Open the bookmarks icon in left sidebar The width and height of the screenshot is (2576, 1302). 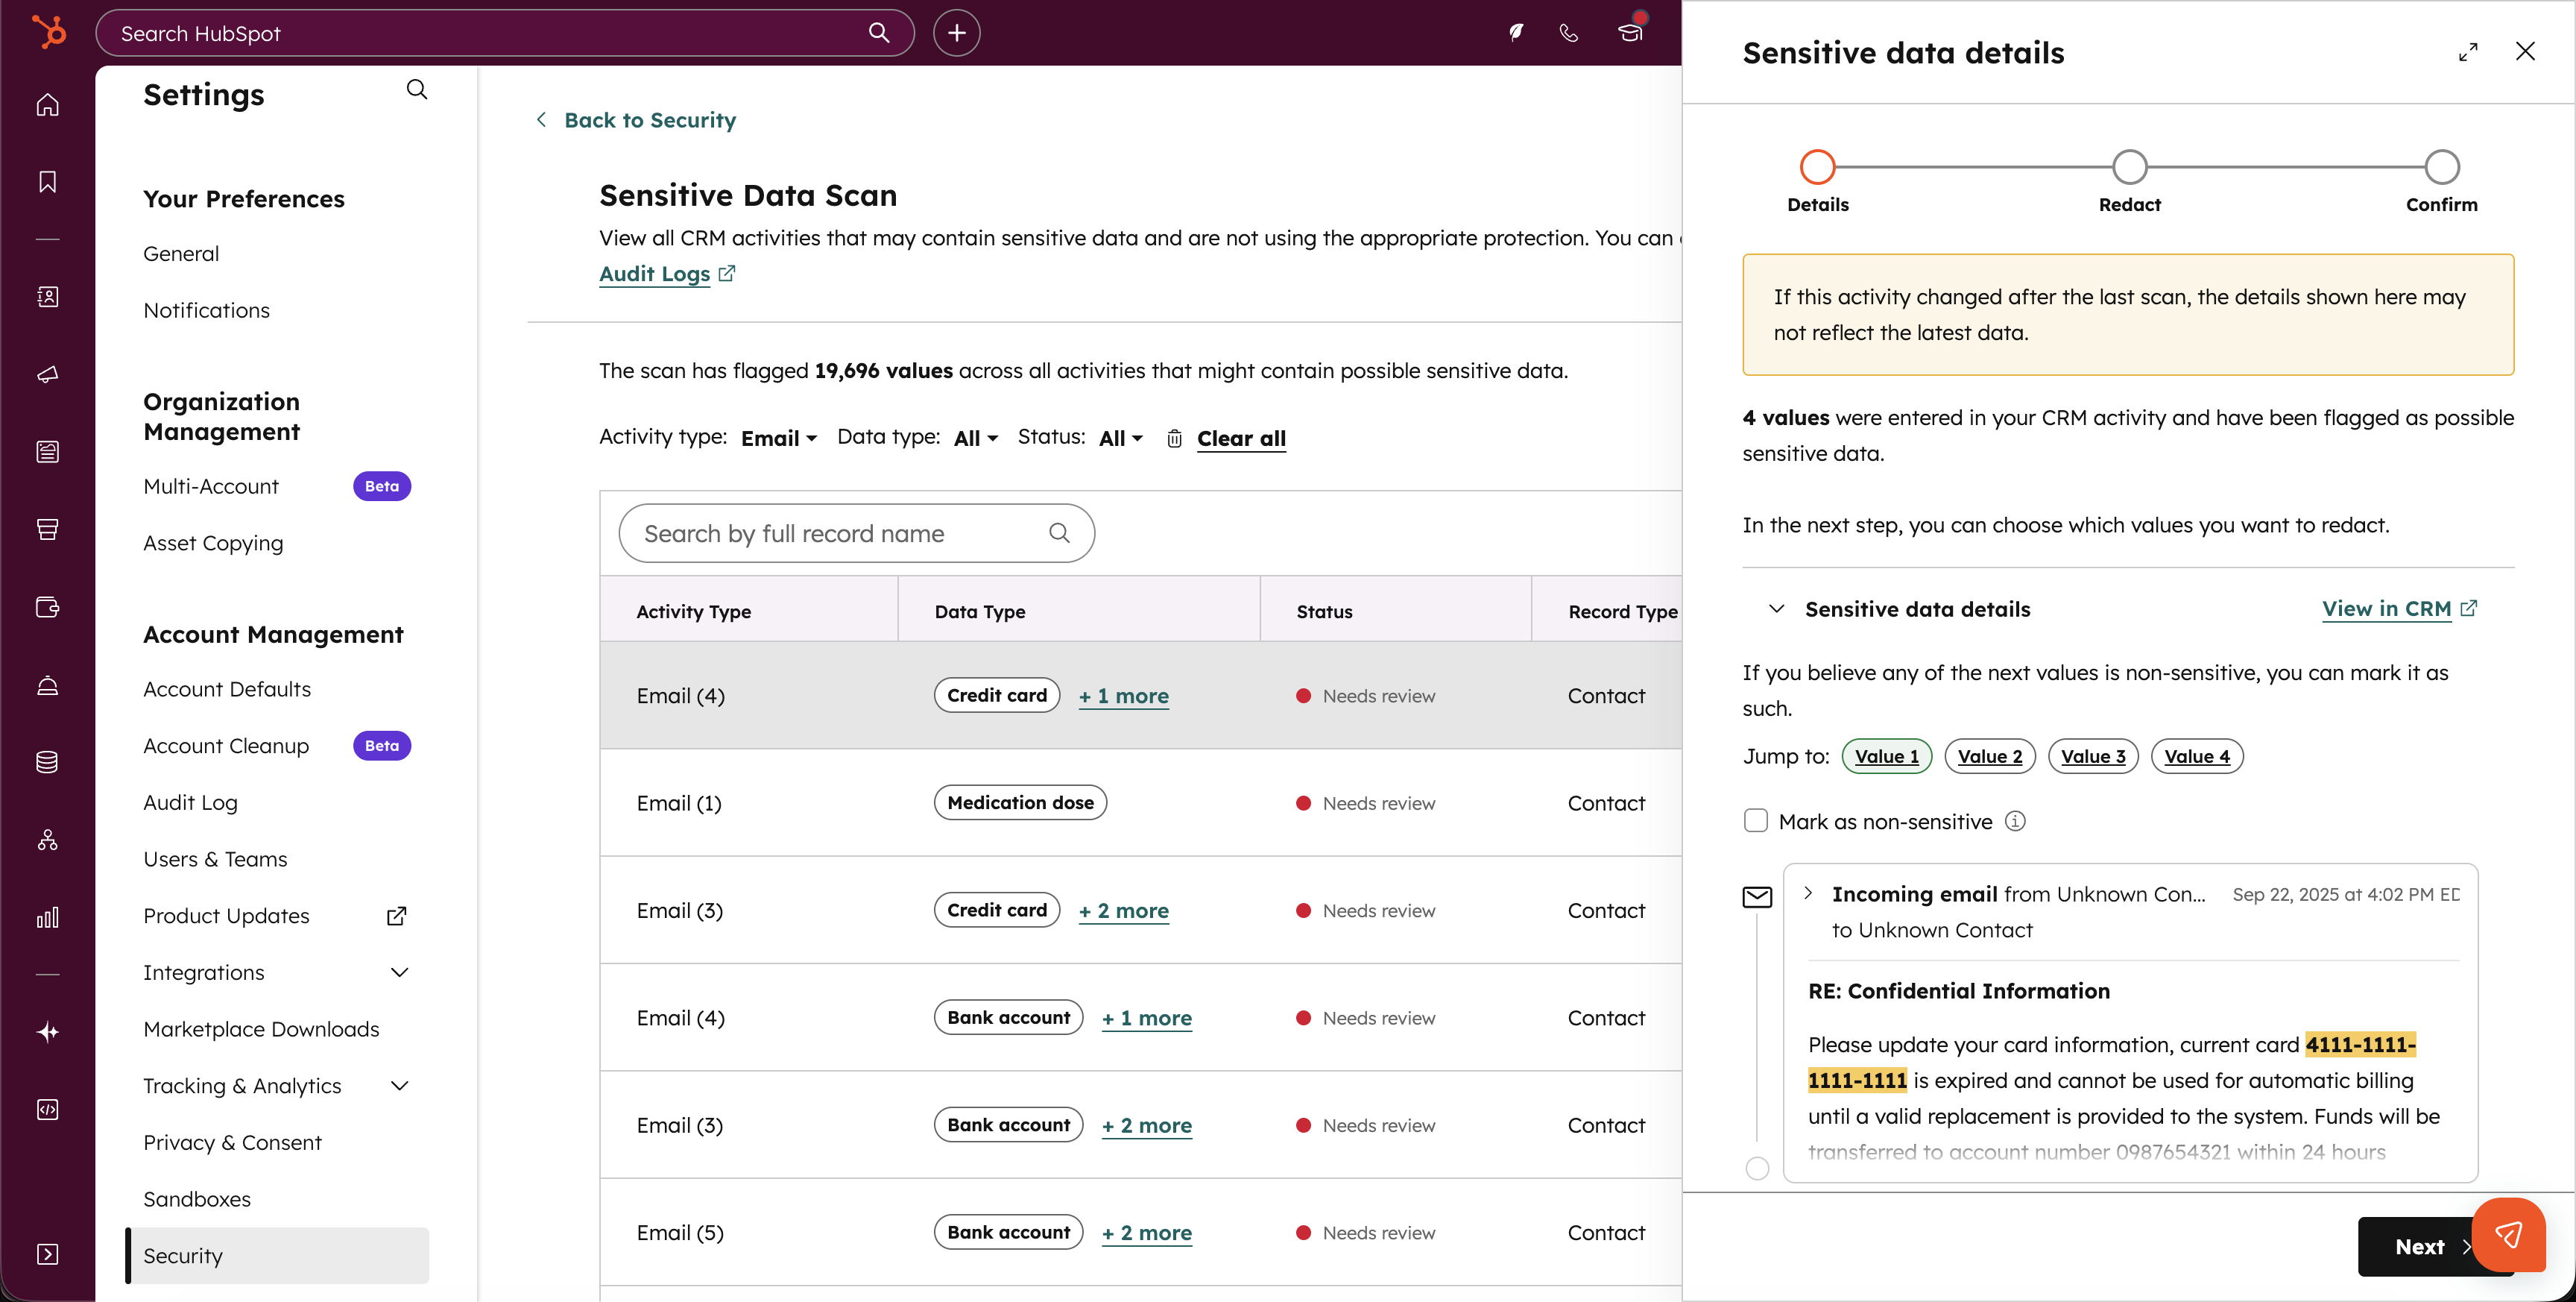click(47, 181)
